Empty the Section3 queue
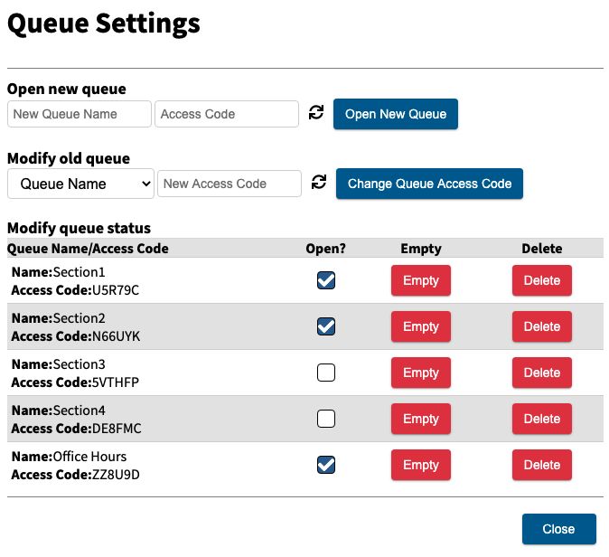Viewport: 609px width, 557px height. (x=421, y=373)
